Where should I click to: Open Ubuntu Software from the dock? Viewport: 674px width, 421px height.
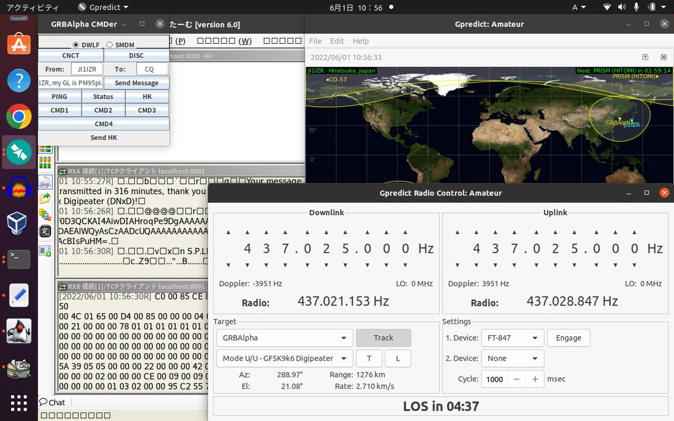pyautogui.click(x=19, y=44)
